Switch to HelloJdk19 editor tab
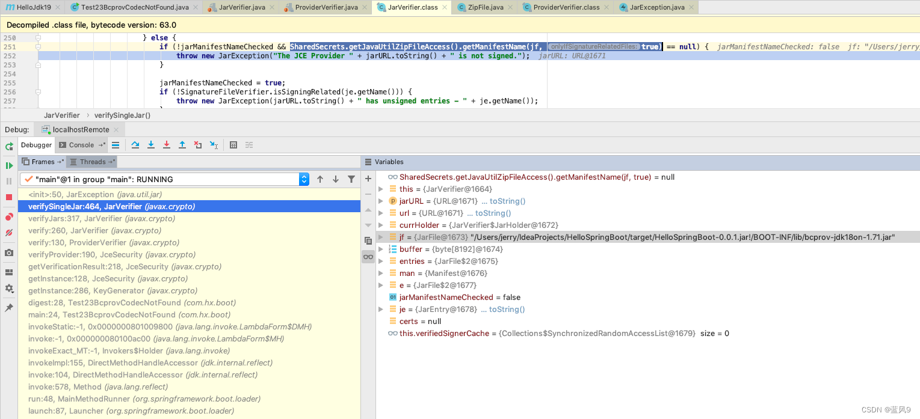 coord(33,7)
